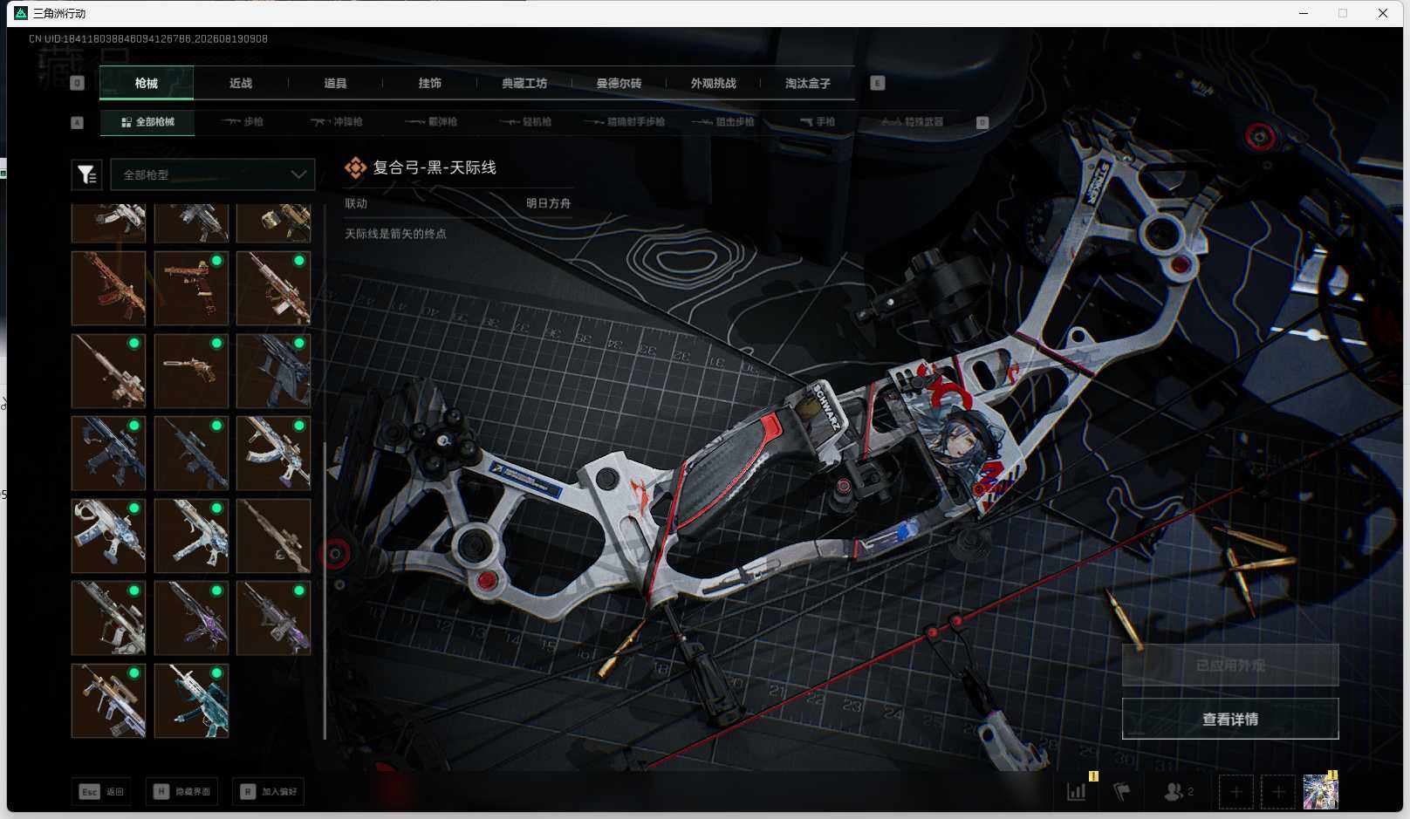
Task: Open the 道具 items tab
Action: point(335,83)
